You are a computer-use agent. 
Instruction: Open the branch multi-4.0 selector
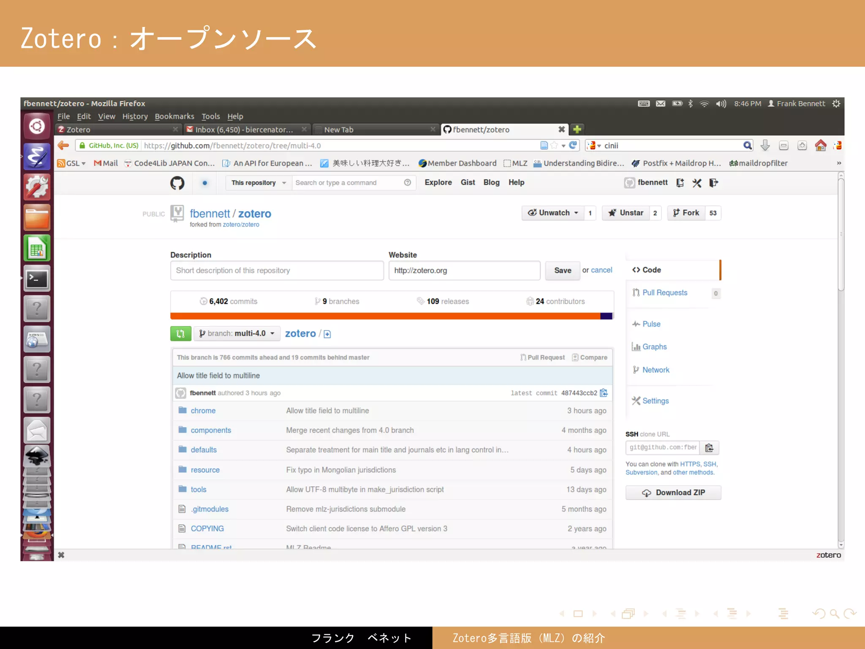point(237,333)
